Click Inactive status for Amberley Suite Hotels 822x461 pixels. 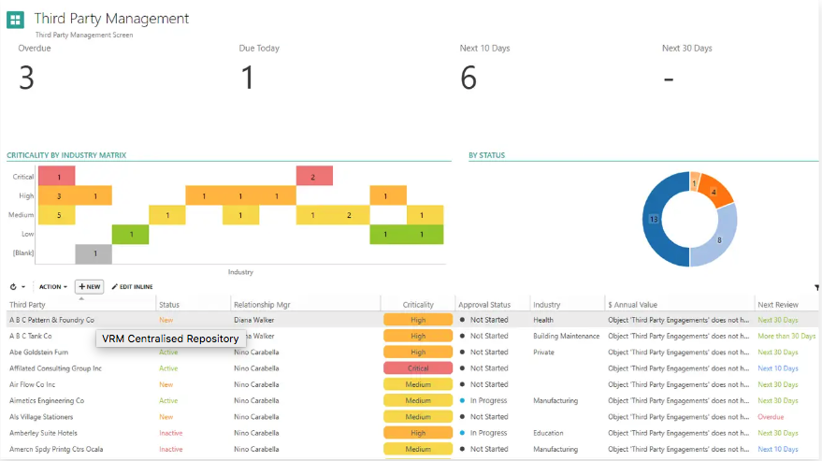tap(171, 433)
